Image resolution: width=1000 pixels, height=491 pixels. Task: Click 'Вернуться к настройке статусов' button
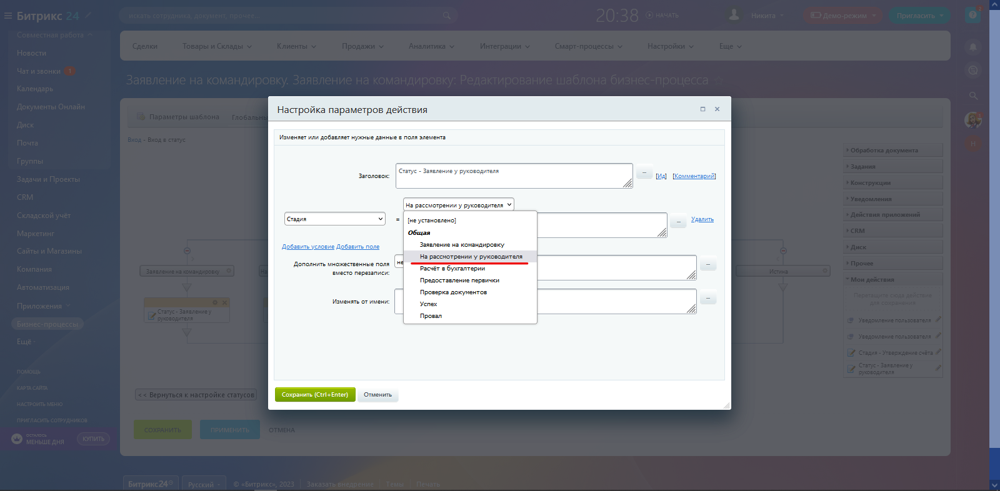click(x=196, y=395)
